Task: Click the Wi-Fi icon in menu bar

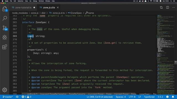Action: point(151,1)
